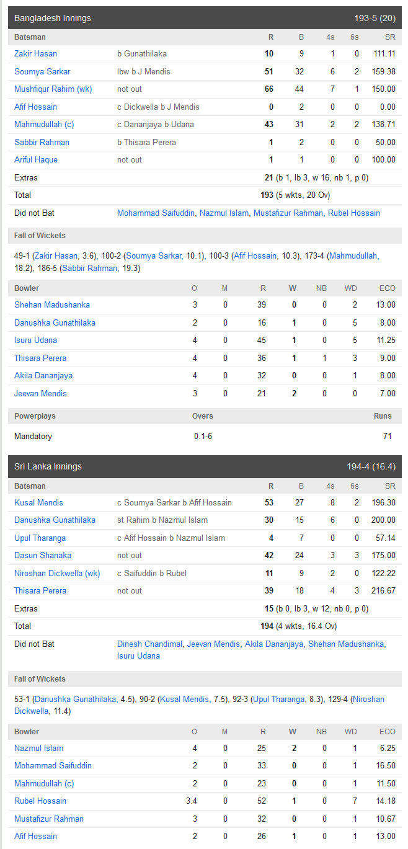Screen dimensions: 408x849
Task: Select Mahmudullah (c) in Bangladesh batting list
Action: coord(44,125)
